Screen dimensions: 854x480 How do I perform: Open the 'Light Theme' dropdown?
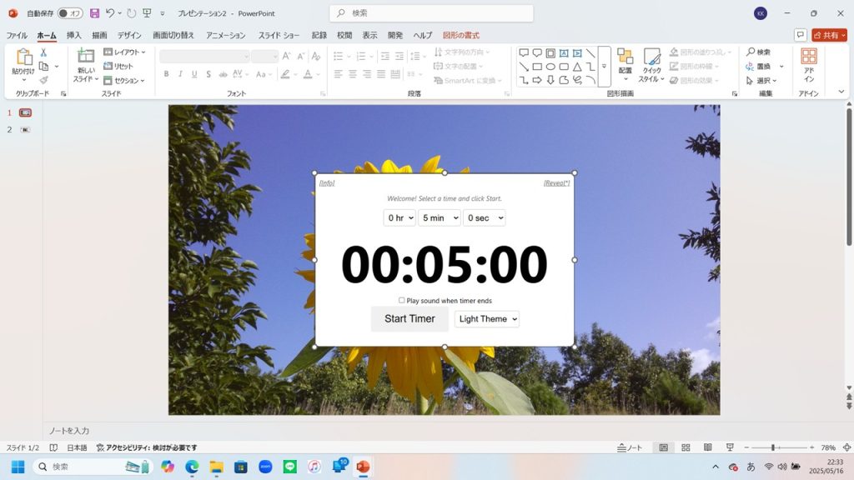tap(487, 318)
